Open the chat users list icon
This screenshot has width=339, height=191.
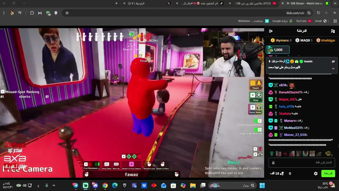(333, 31)
